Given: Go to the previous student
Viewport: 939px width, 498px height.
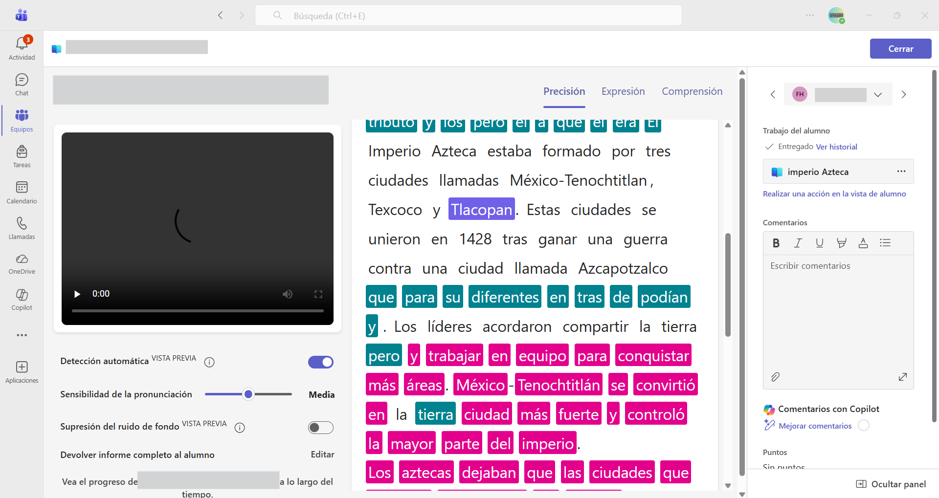Looking at the screenshot, I should 773,94.
